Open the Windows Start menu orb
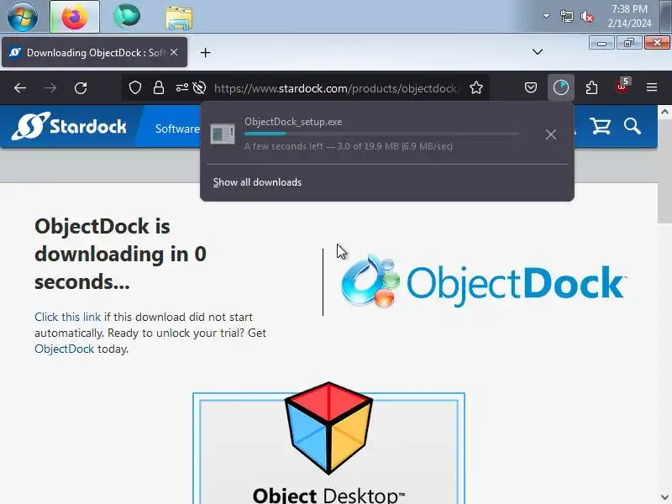The height and width of the screenshot is (504, 672). pos(23,16)
